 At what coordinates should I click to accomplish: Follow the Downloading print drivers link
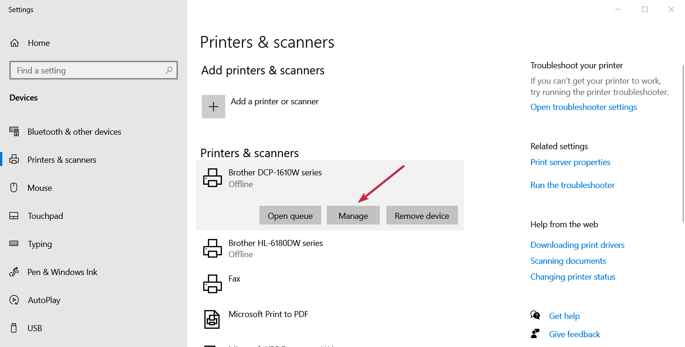(x=577, y=245)
